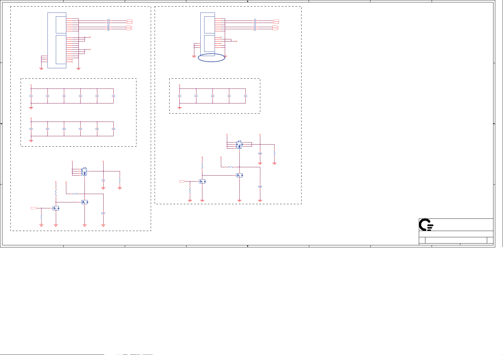Select the inline rectangular component beside the transistor
This screenshot has height=355, width=503.
click(x=247, y=145)
